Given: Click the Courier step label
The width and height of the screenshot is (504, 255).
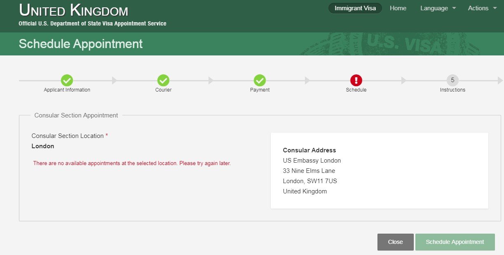Looking at the screenshot, I should [x=164, y=90].
